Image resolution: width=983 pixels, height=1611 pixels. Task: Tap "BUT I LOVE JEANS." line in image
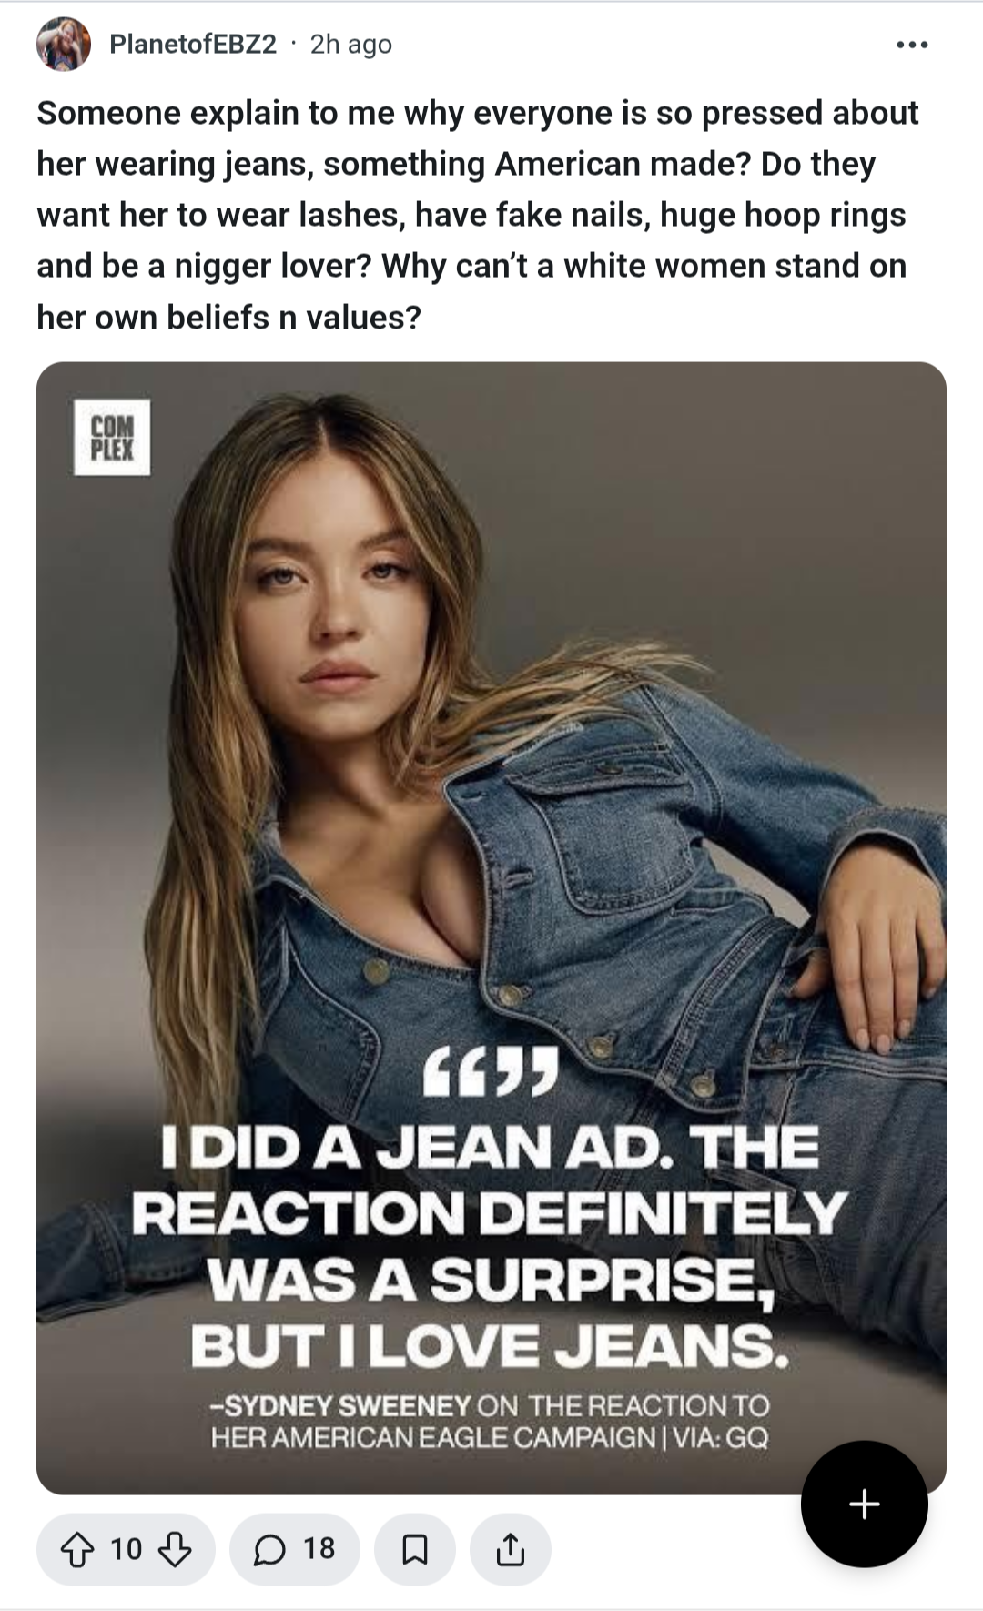[x=490, y=1345]
